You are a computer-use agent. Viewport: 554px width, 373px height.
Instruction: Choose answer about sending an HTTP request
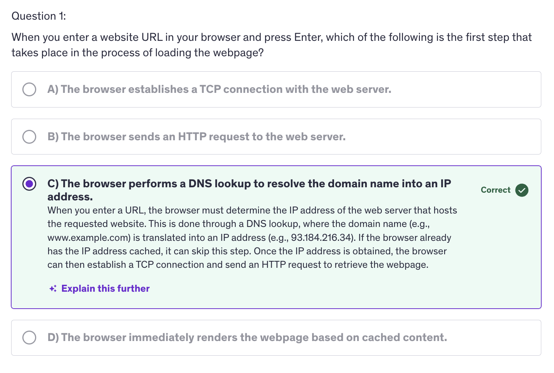coord(196,137)
